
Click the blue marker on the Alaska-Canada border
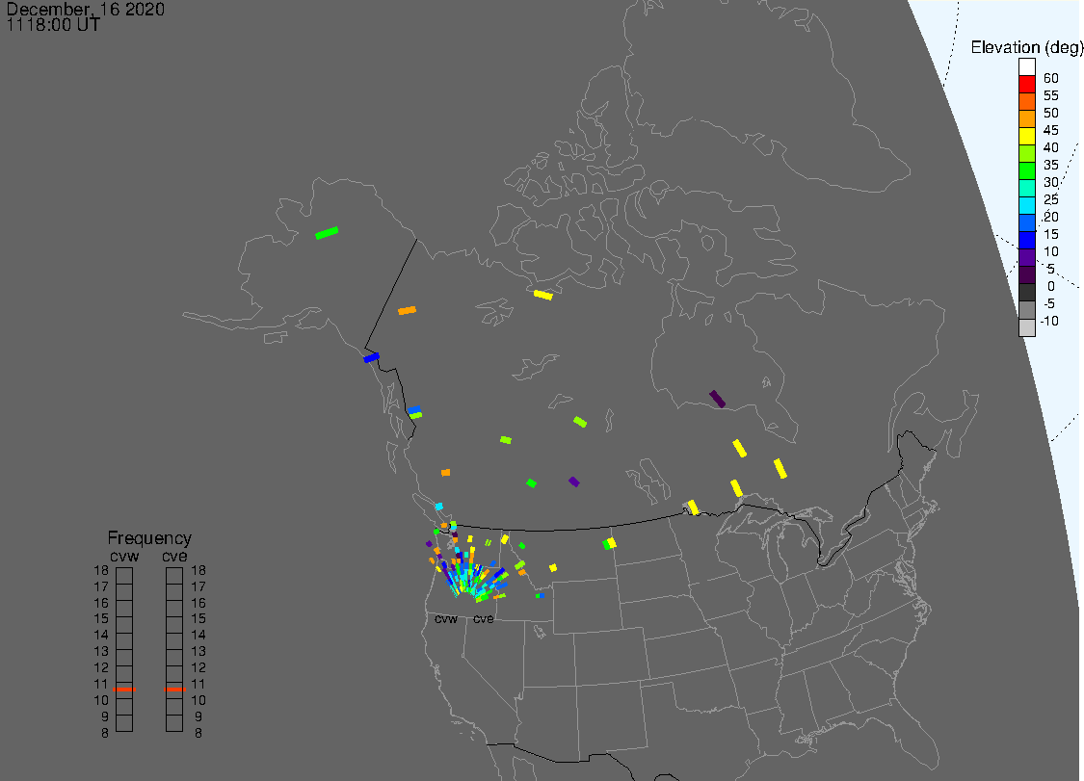click(372, 357)
